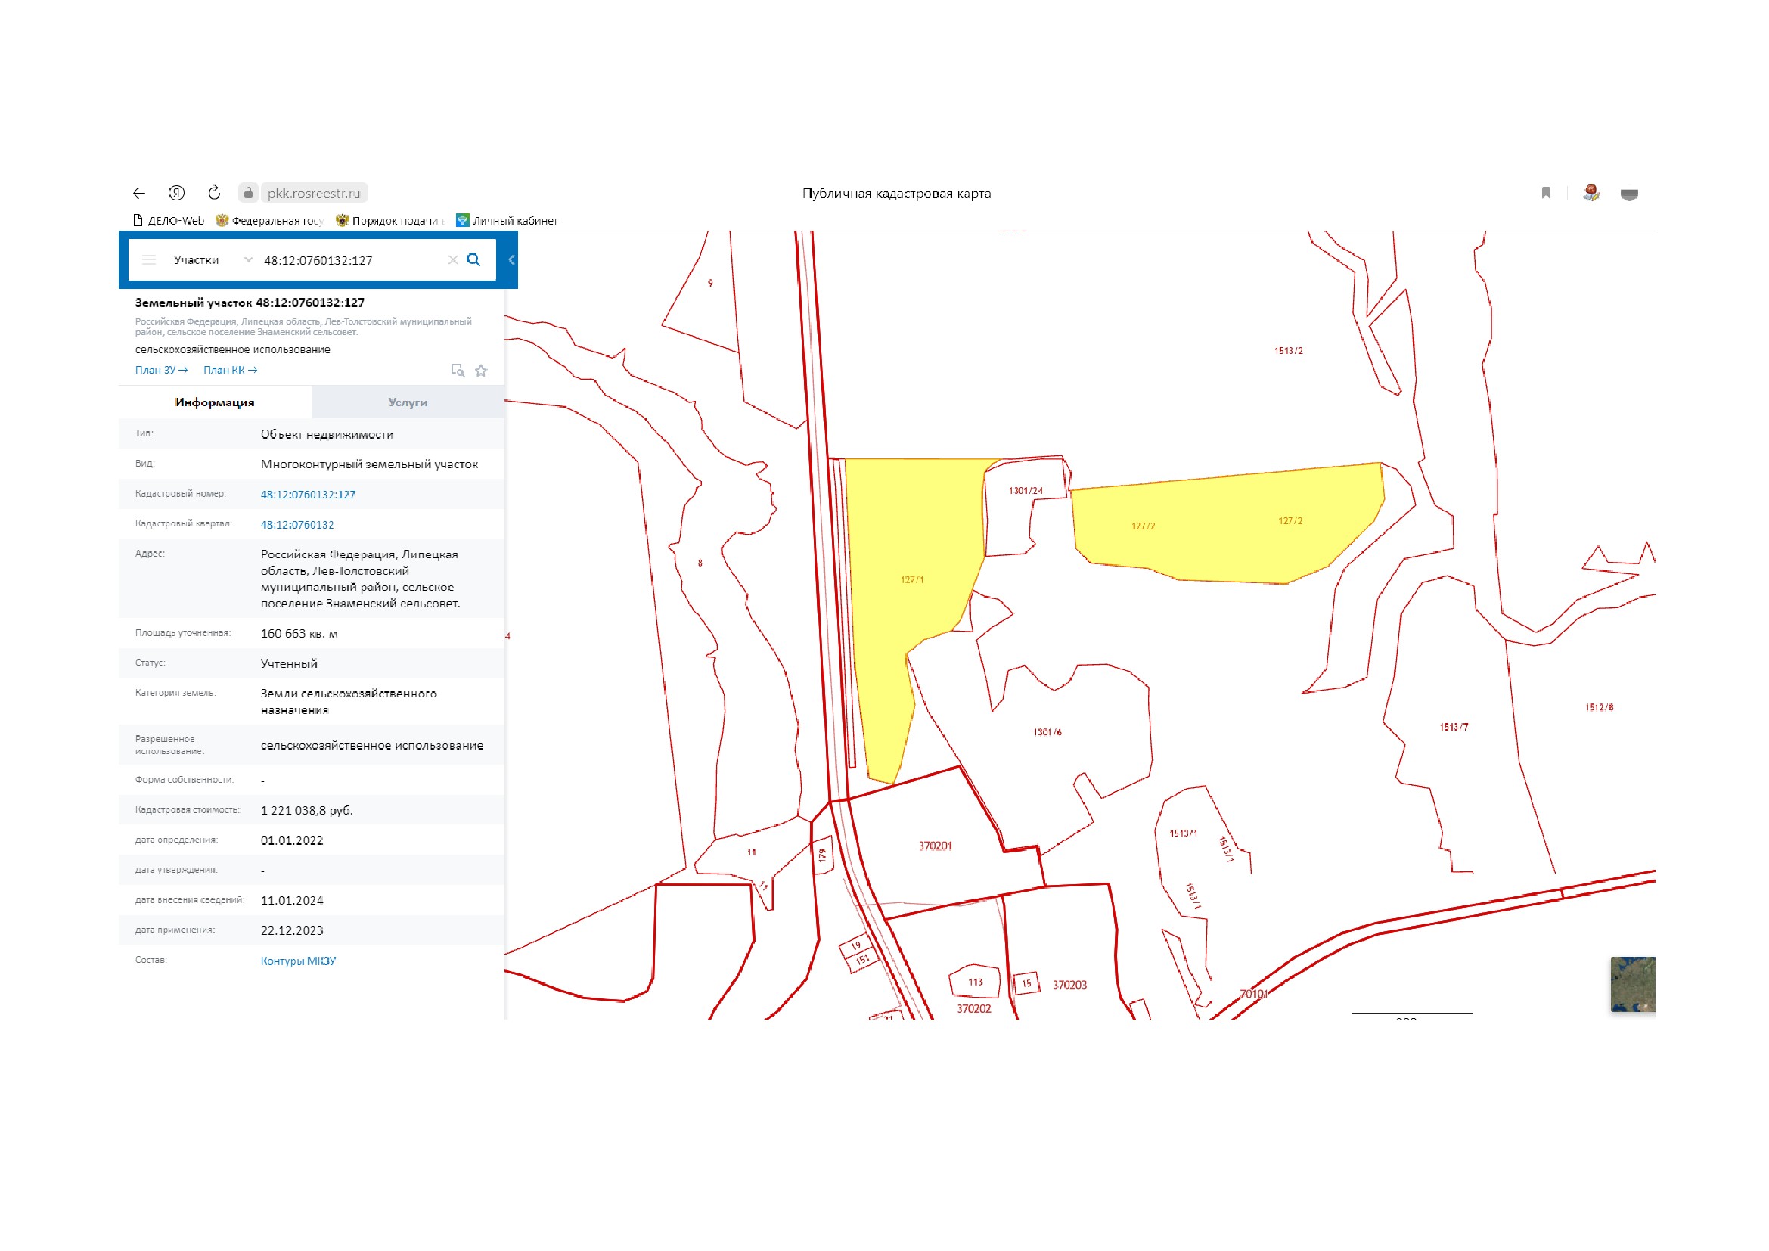Viewport: 1769px width, 1251px height.
Task: Open the Личный кабинет bookmark
Action: (x=507, y=221)
